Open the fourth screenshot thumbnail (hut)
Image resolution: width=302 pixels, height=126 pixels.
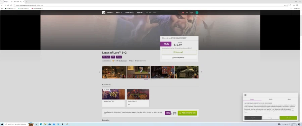point(187,72)
